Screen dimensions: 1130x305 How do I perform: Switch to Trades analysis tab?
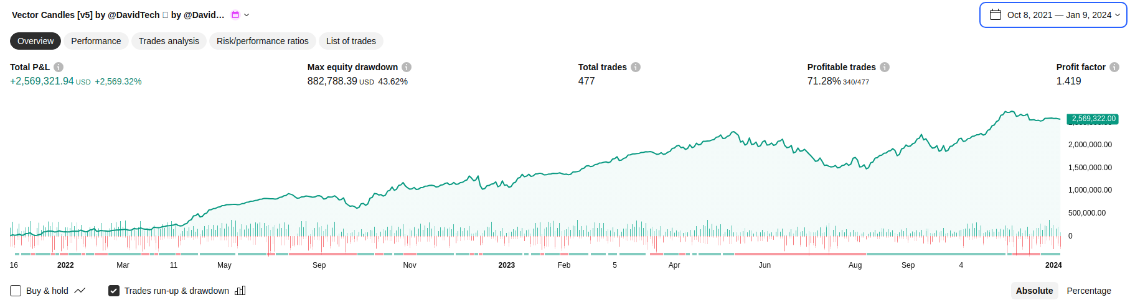tap(169, 41)
